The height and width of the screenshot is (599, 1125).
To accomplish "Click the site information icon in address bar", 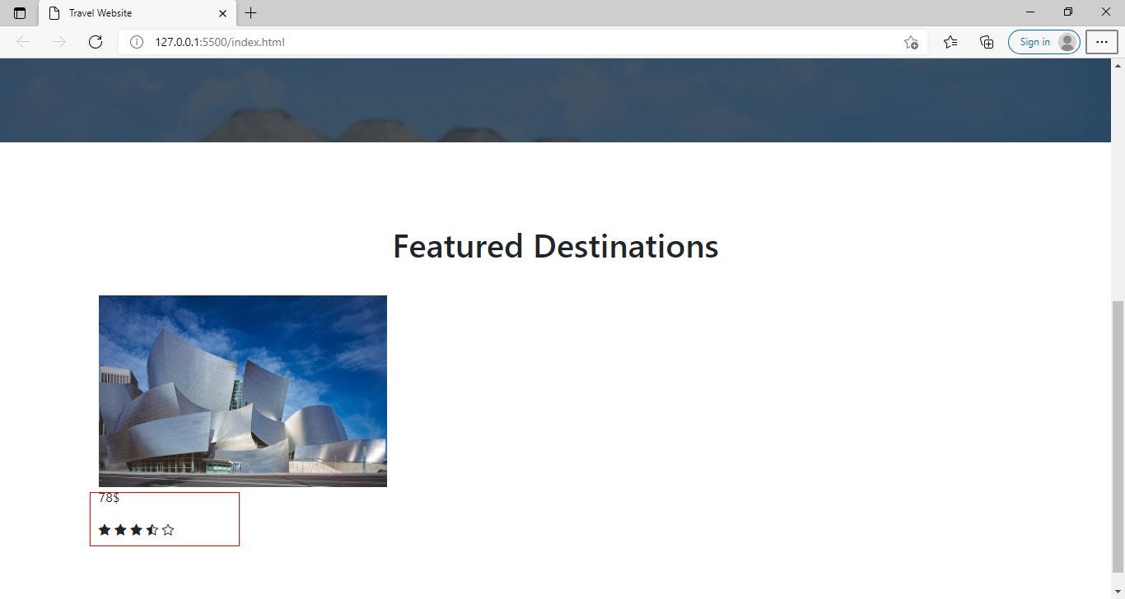I will coord(137,42).
